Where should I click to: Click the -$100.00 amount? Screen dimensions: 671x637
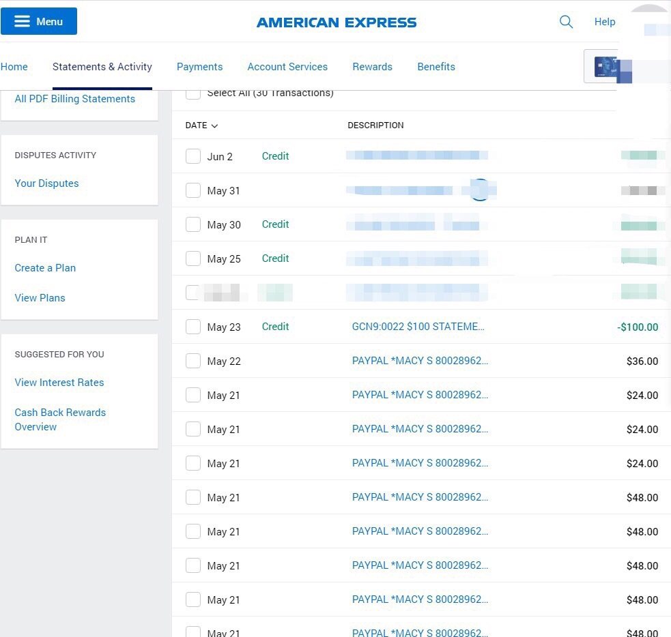click(x=638, y=327)
